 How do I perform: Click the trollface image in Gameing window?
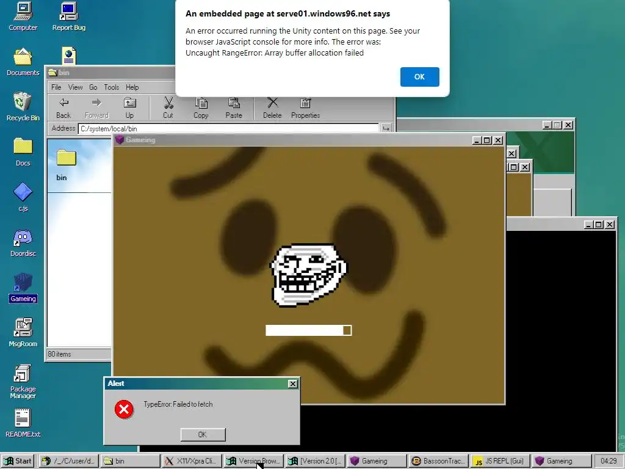308,275
